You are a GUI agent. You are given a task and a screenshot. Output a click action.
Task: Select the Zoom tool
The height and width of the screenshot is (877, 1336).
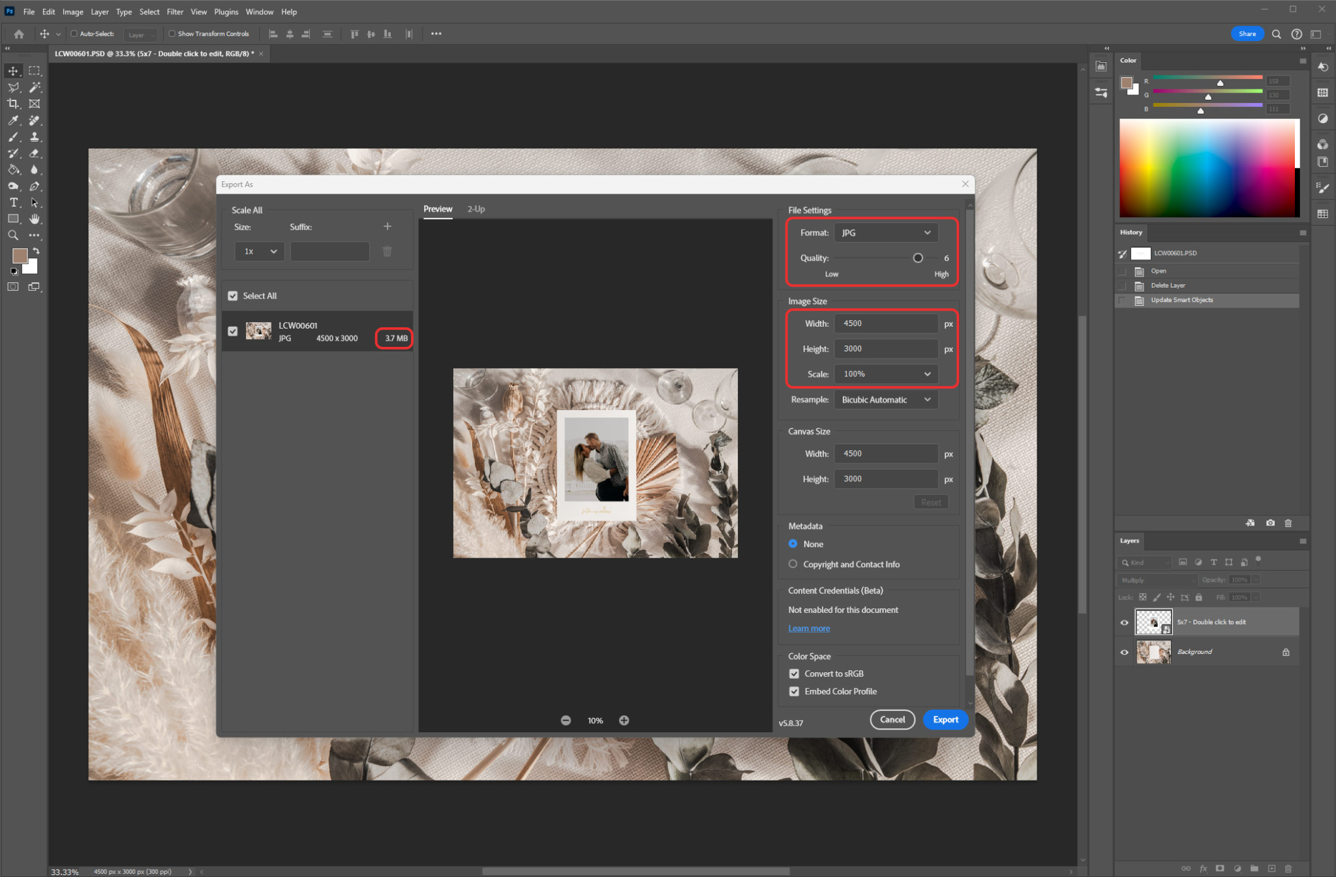[12, 235]
